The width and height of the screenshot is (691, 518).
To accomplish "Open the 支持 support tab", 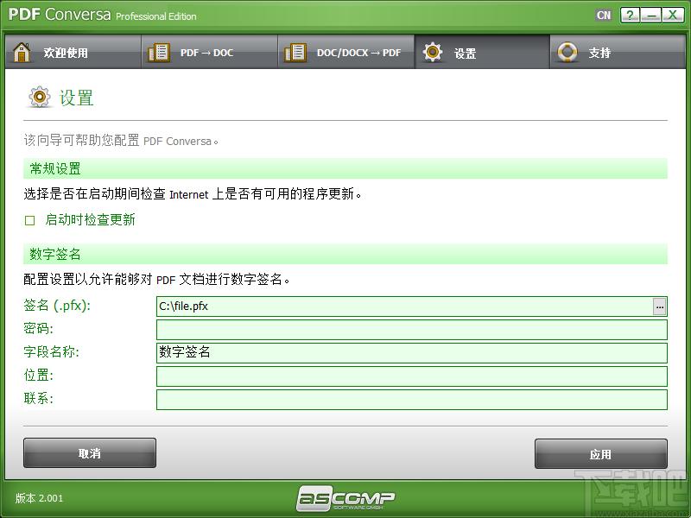I will (x=618, y=52).
